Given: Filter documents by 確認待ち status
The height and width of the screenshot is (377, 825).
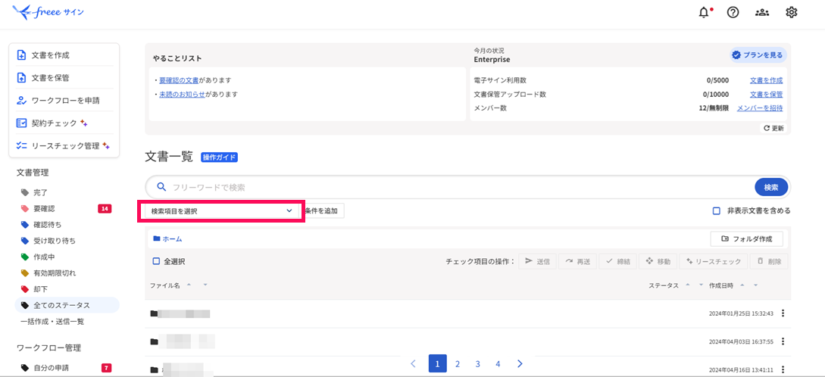Looking at the screenshot, I should tap(48, 225).
